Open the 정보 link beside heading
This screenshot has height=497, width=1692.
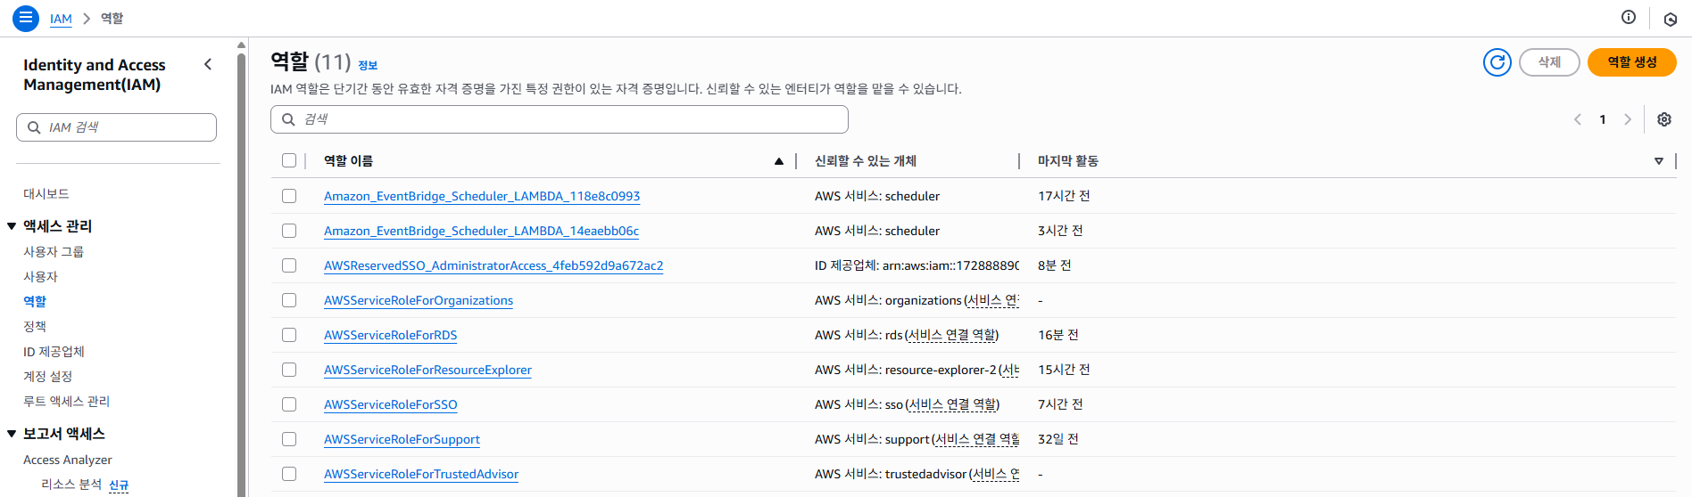tap(368, 65)
